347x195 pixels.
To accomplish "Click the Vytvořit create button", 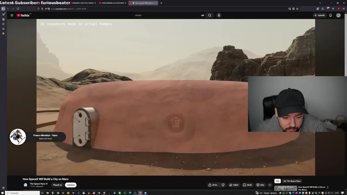I will (x=319, y=15).
